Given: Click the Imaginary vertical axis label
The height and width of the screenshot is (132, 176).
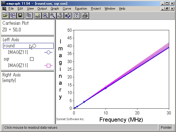Looking at the screenshot, I should point(61,69).
